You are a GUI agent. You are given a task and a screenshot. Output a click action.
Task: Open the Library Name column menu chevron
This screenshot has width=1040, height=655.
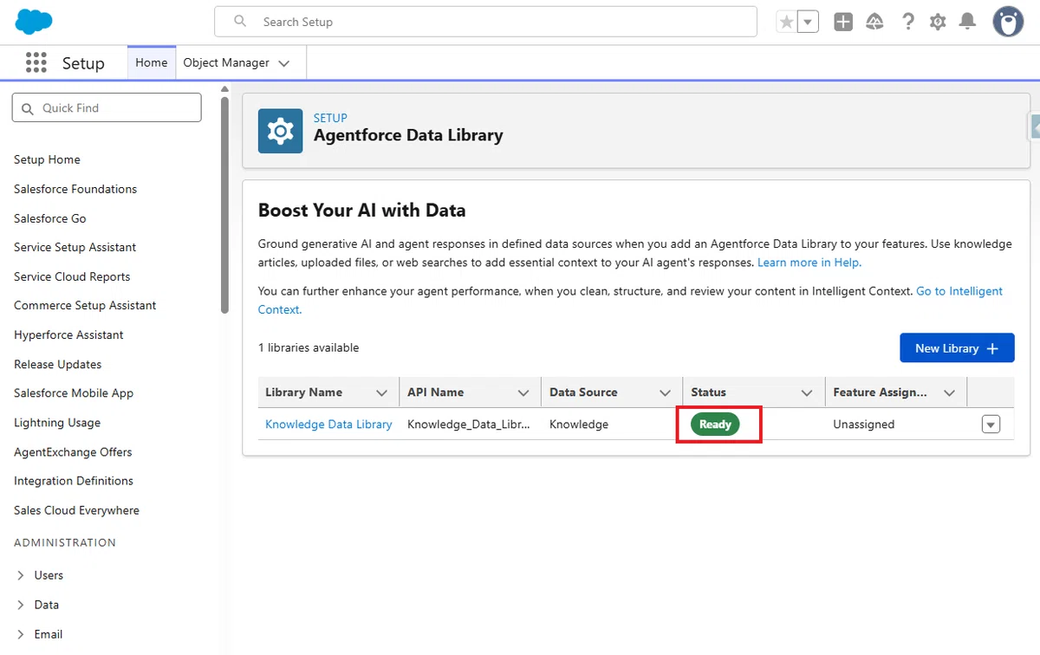click(x=381, y=392)
